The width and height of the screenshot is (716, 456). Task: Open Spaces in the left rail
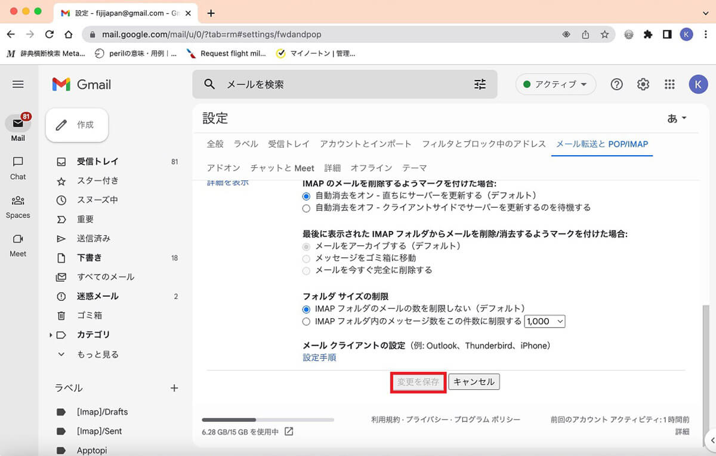pos(18,206)
